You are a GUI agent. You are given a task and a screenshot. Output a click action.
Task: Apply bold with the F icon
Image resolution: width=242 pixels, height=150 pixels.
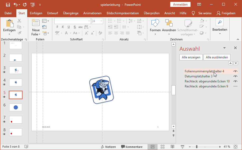click(x=58, y=27)
